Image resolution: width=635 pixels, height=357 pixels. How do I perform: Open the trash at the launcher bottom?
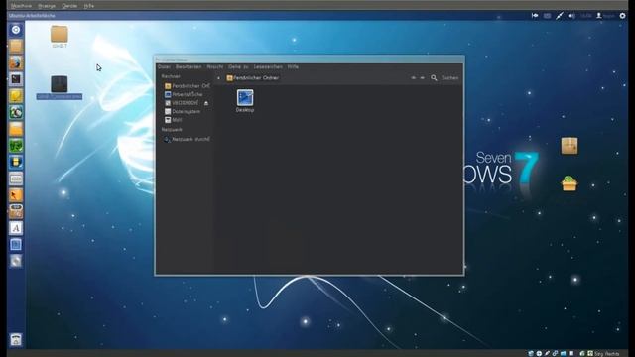(16, 340)
